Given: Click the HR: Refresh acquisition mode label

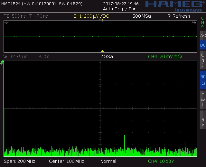Looking at the screenshot, I should tap(177, 16).
